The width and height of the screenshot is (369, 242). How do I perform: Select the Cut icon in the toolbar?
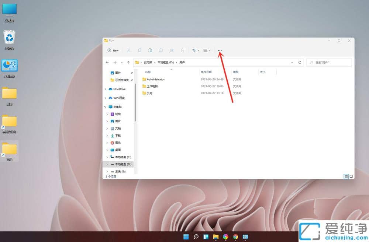tap(128, 50)
